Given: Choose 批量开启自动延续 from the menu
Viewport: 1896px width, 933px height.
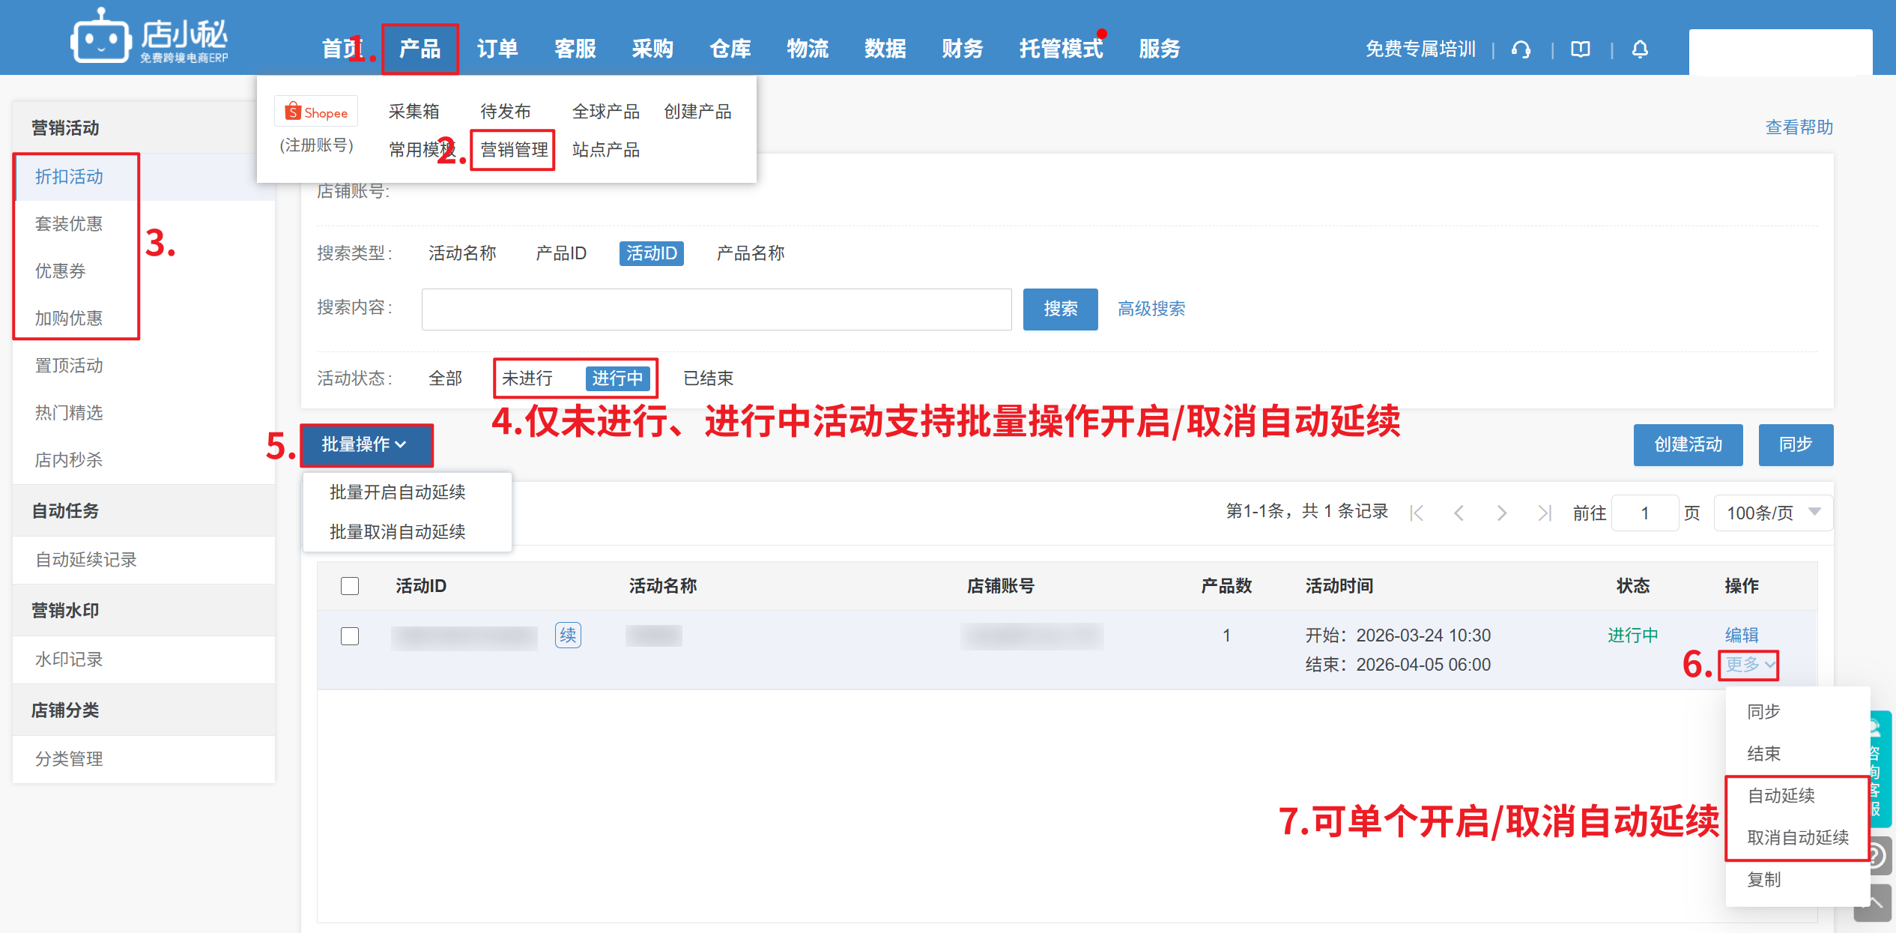Looking at the screenshot, I should click(398, 492).
